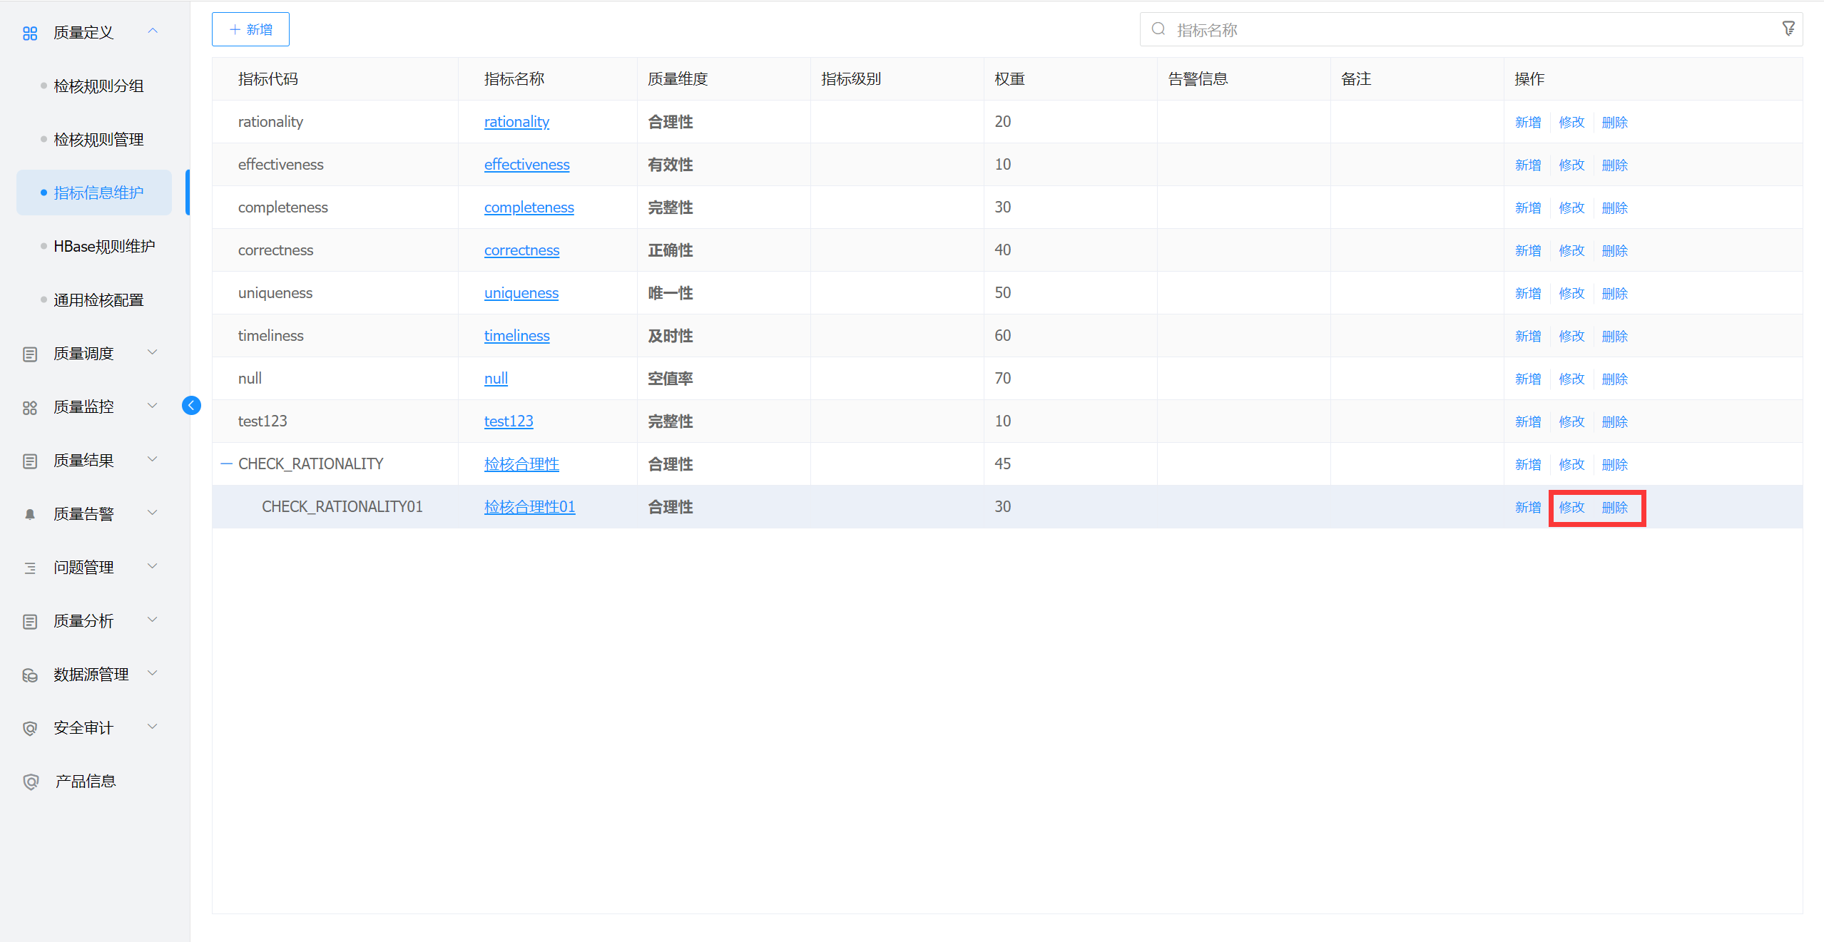Image resolution: width=1824 pixels, height=942 pixels.
Task: Click the 质量监控 icon in sidebar
Action: point(30,407)
